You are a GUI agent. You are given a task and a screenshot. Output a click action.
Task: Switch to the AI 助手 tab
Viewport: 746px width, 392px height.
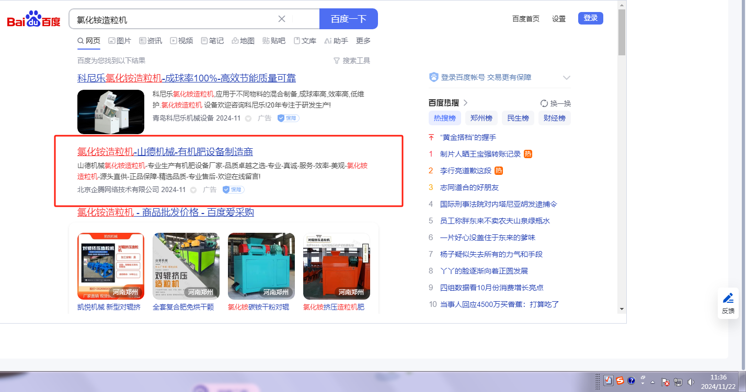point(336,41)
